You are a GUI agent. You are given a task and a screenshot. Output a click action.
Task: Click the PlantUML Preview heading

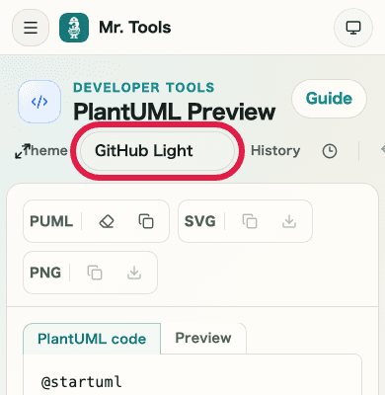(175, 112)
